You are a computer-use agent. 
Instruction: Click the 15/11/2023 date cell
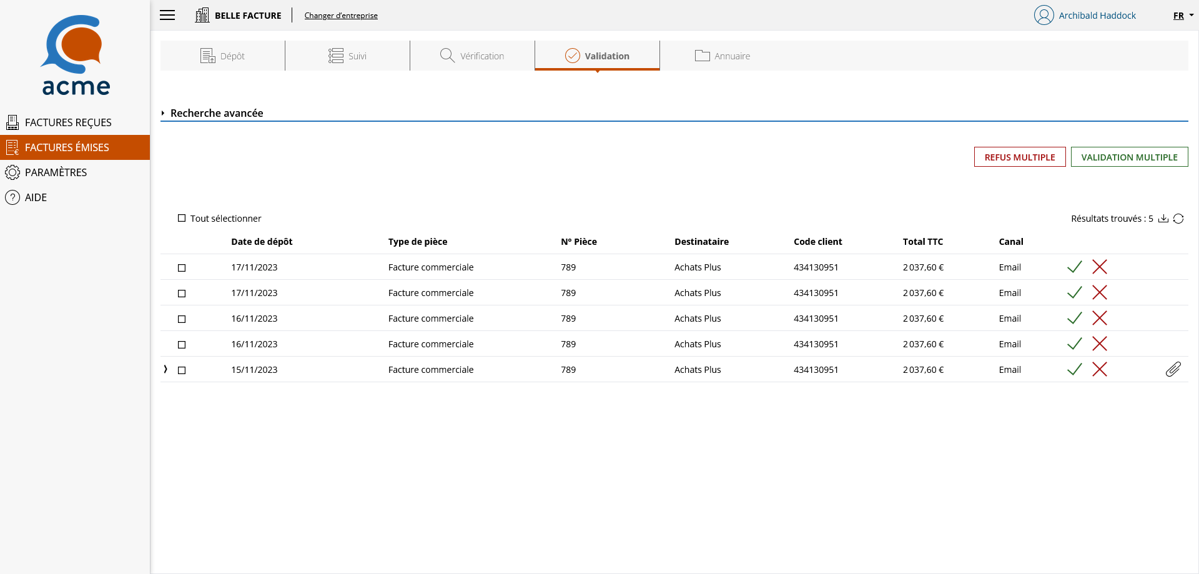(x=254, y=370)
